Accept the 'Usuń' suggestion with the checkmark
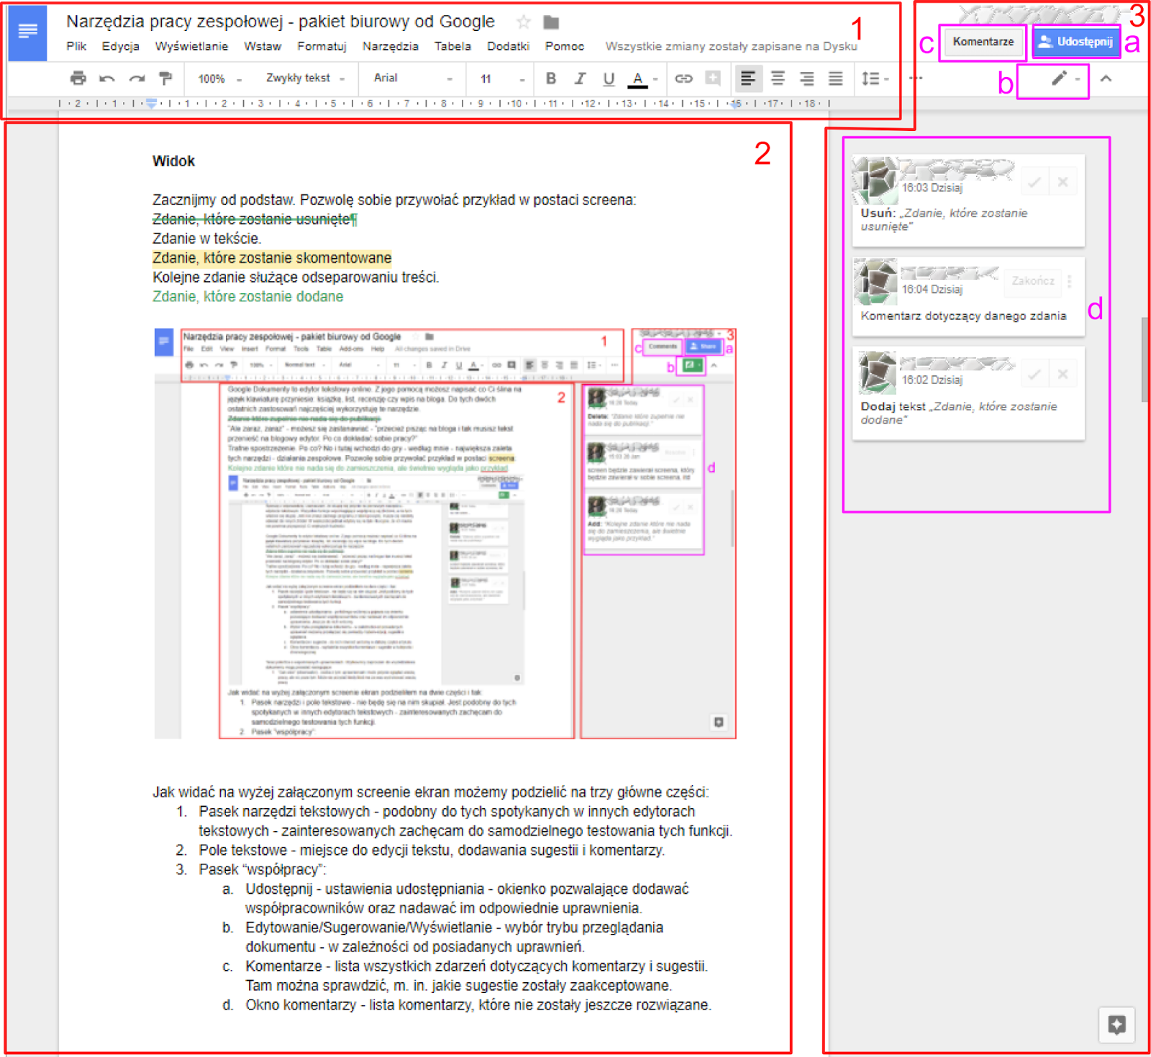This screenshot has width=1151, height=1057. (1034, 183)
